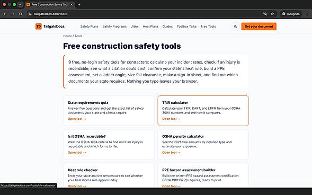Open Heat Plans nav item
This screenshot has height=195, width=312.
[150, 26]
